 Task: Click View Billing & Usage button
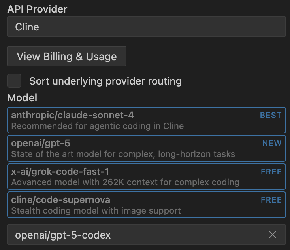[67, 56]
